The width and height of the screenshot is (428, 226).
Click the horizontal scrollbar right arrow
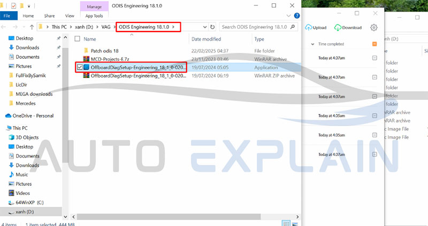(x=297, y=217)
